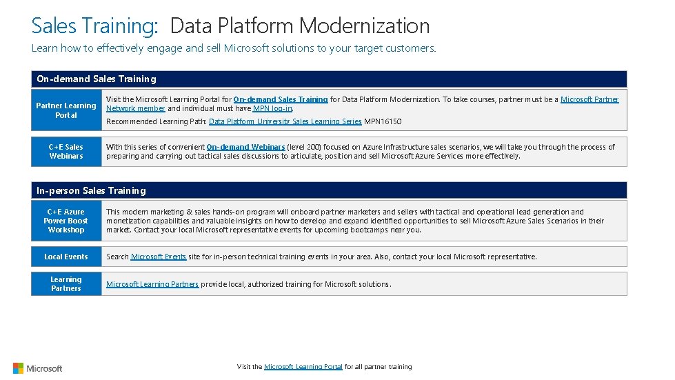Click the C+E Azure Power Boost Workshop box
Image resolution: width=675 pixels, height=380 pixels.
[66, 221]
